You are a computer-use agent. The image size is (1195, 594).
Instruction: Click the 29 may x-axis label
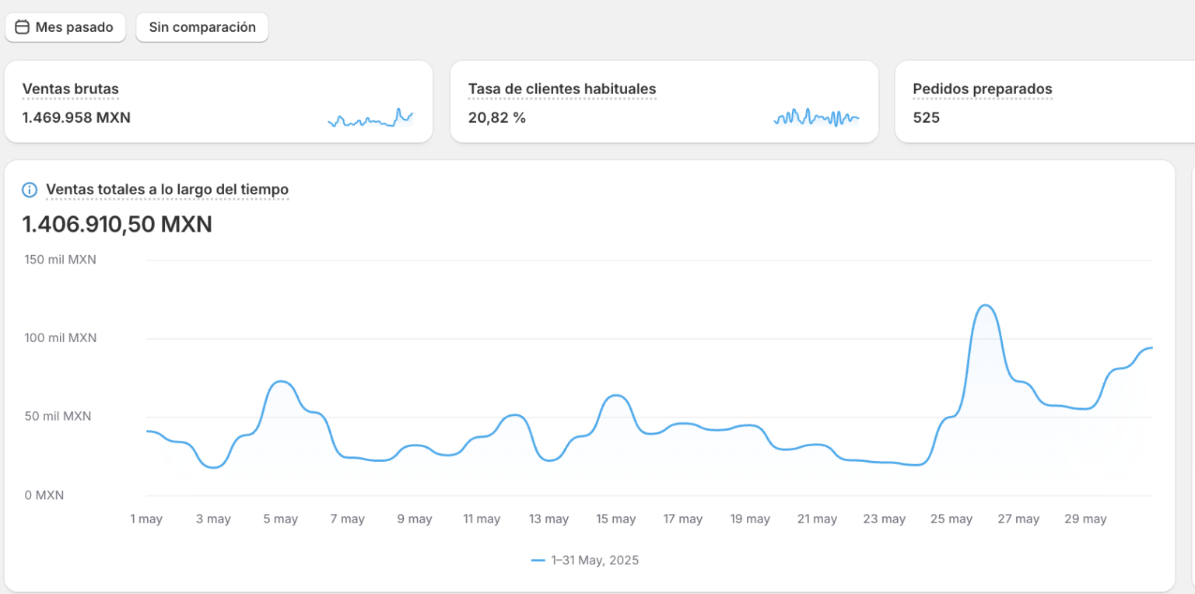click(1085, 519)
